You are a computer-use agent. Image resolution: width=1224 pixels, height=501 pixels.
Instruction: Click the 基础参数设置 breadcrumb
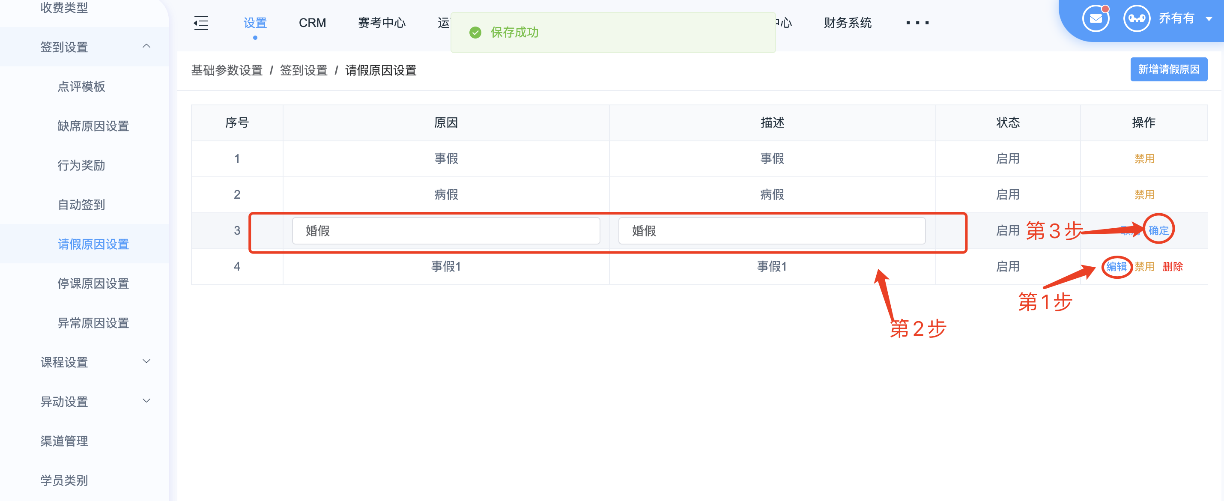click(227, 70)
